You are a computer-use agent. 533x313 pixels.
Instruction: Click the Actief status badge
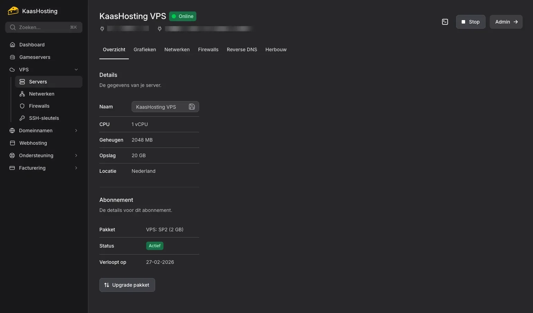pyautogui.click(x=154, y=246)
